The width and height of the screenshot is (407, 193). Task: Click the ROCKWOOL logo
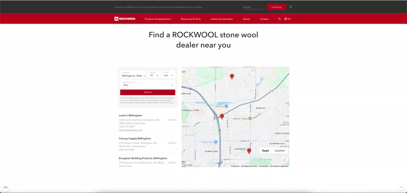(x=125, y=19)
